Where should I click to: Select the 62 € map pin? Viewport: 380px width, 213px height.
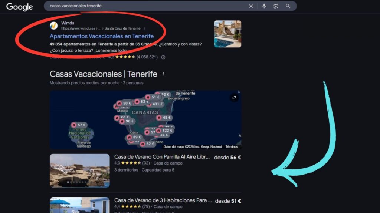tap(148, 144)
